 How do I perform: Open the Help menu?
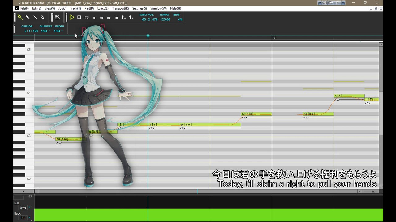click(x=176, y=8)
